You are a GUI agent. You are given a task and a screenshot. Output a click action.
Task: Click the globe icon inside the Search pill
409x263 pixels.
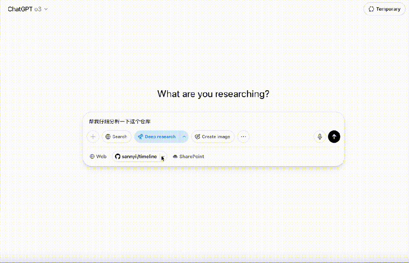point(108,137)
